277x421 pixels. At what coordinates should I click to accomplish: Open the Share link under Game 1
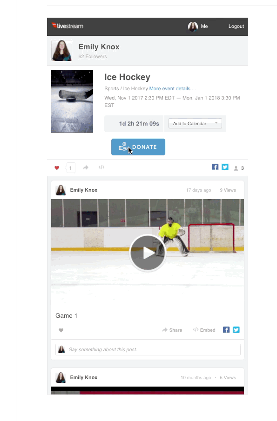172,330
